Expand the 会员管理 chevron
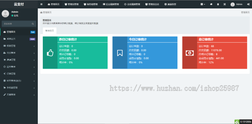The image size is (252, 124). pos(34,53)
